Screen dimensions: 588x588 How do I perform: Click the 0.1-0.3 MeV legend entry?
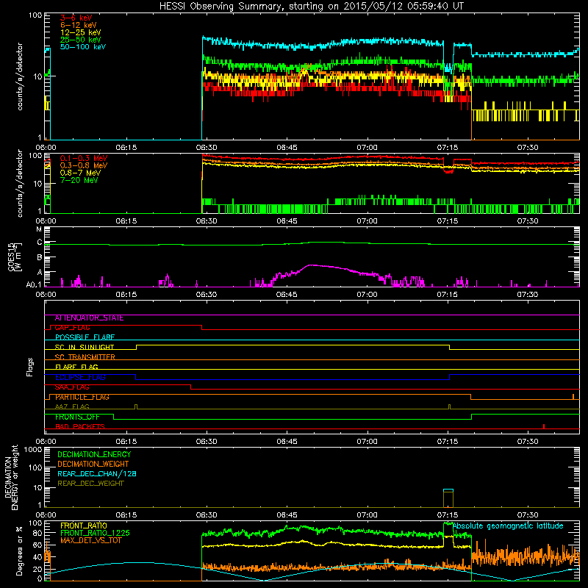pyautogui.click(x=84, y=158)
